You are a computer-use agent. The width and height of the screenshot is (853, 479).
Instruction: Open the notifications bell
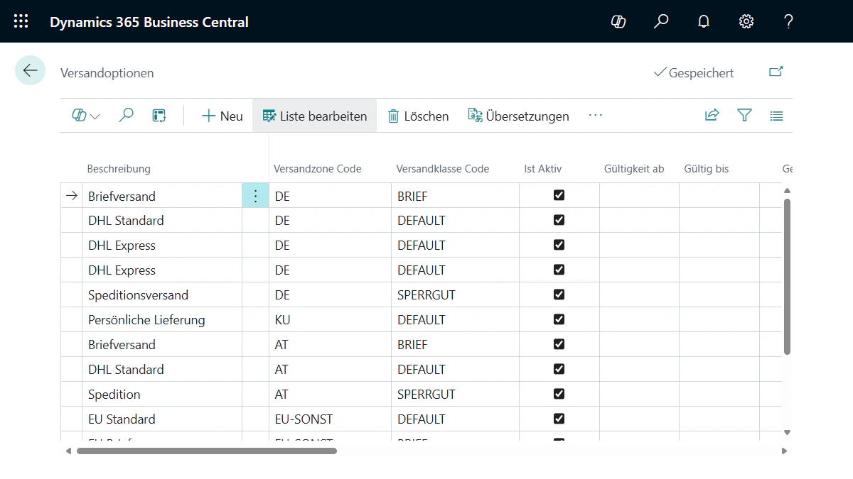704,21
